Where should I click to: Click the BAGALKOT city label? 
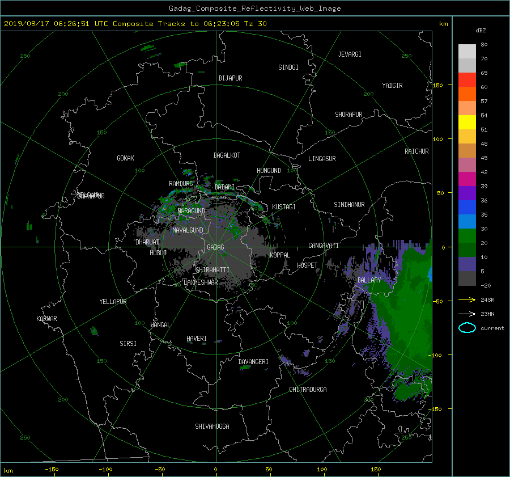[x=227, y=155]
